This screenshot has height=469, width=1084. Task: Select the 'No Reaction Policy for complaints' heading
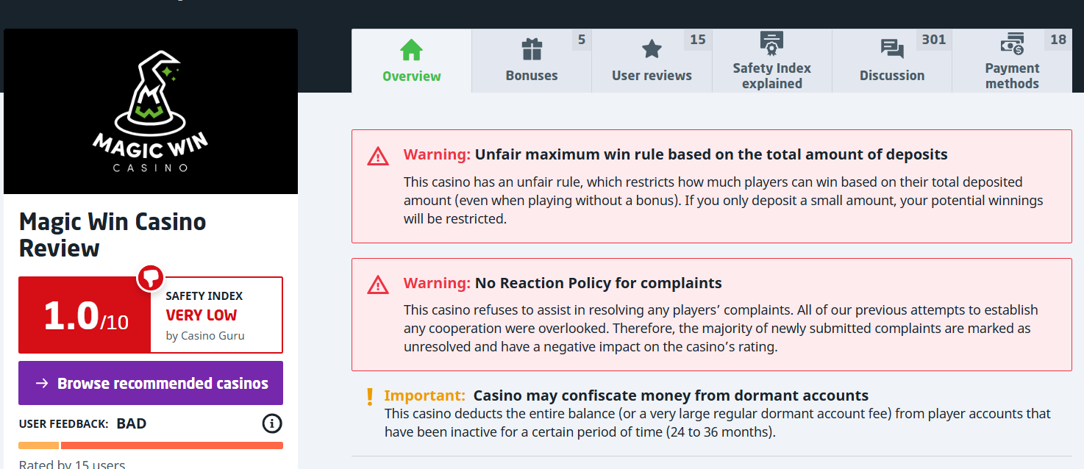(x=598, y=283)
